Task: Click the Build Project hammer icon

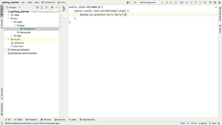Action: (x=135, y=2)
